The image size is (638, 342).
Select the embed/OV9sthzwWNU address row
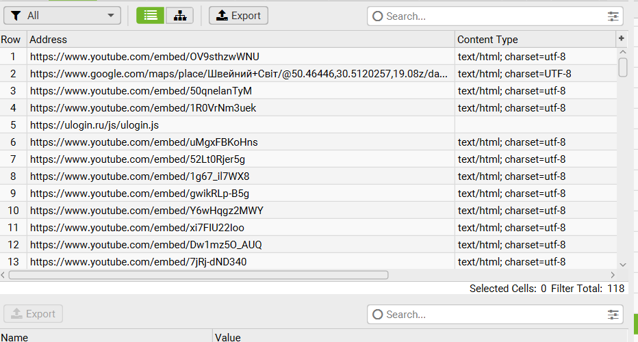tap(241, 57)
